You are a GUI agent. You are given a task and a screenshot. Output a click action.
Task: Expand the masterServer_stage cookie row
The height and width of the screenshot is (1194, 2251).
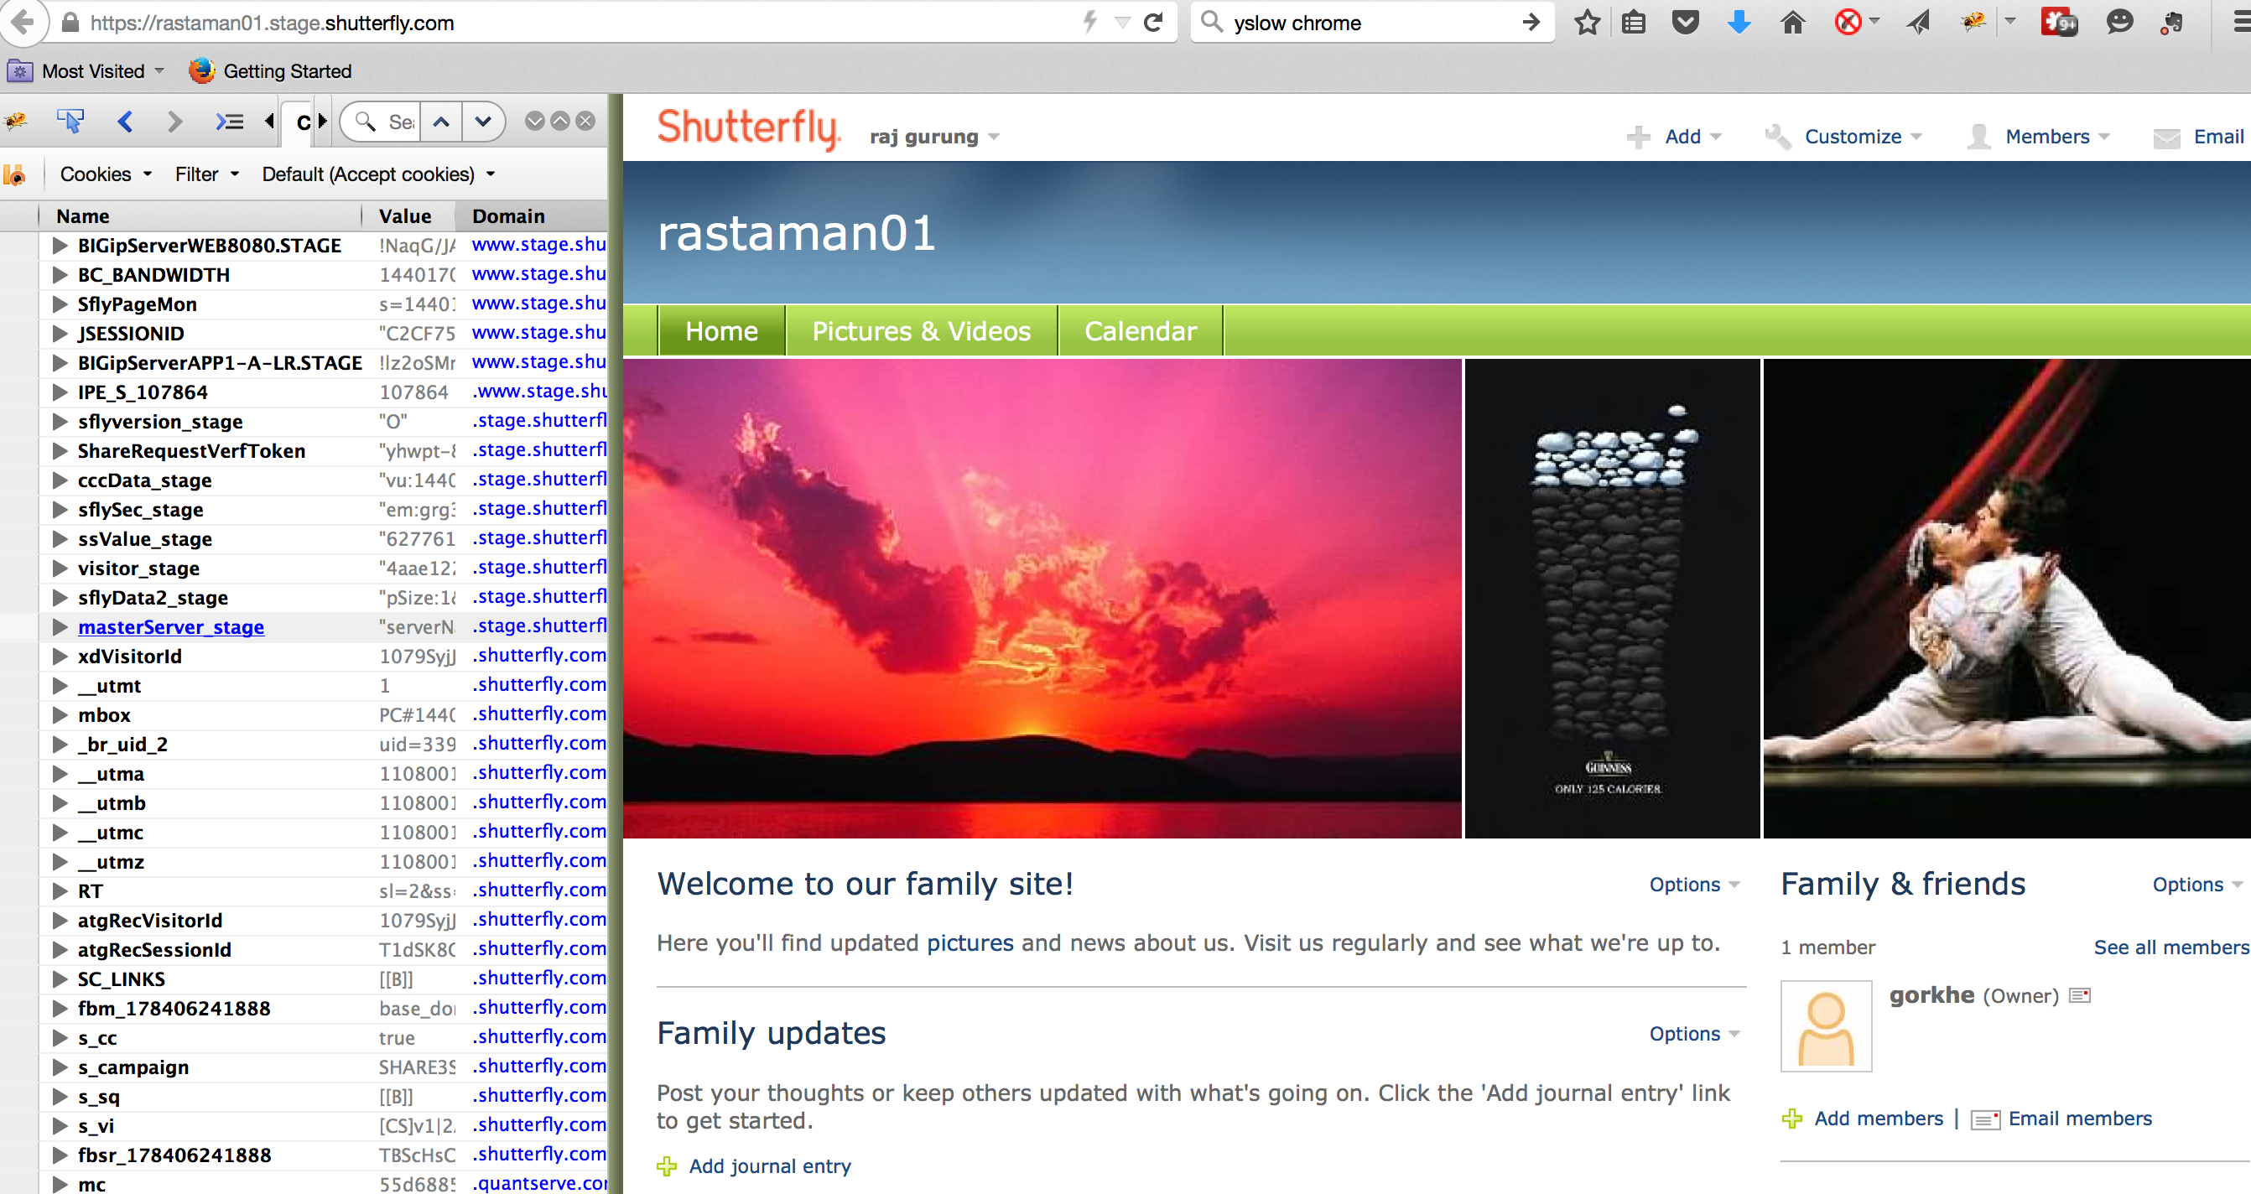[60, 626]
